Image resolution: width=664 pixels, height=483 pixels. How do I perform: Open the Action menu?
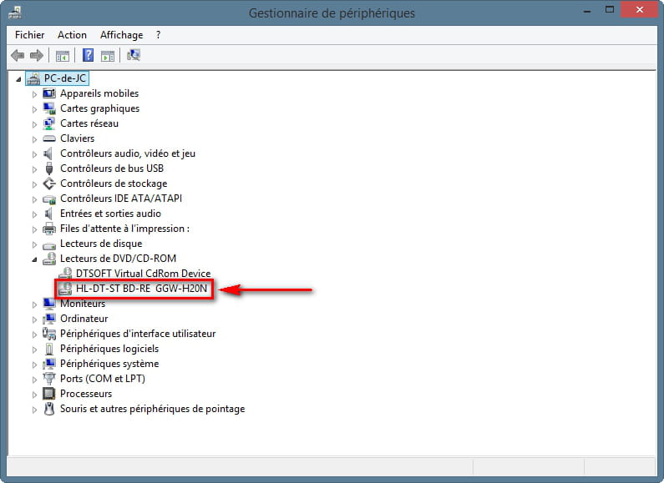tap(72, 35)
